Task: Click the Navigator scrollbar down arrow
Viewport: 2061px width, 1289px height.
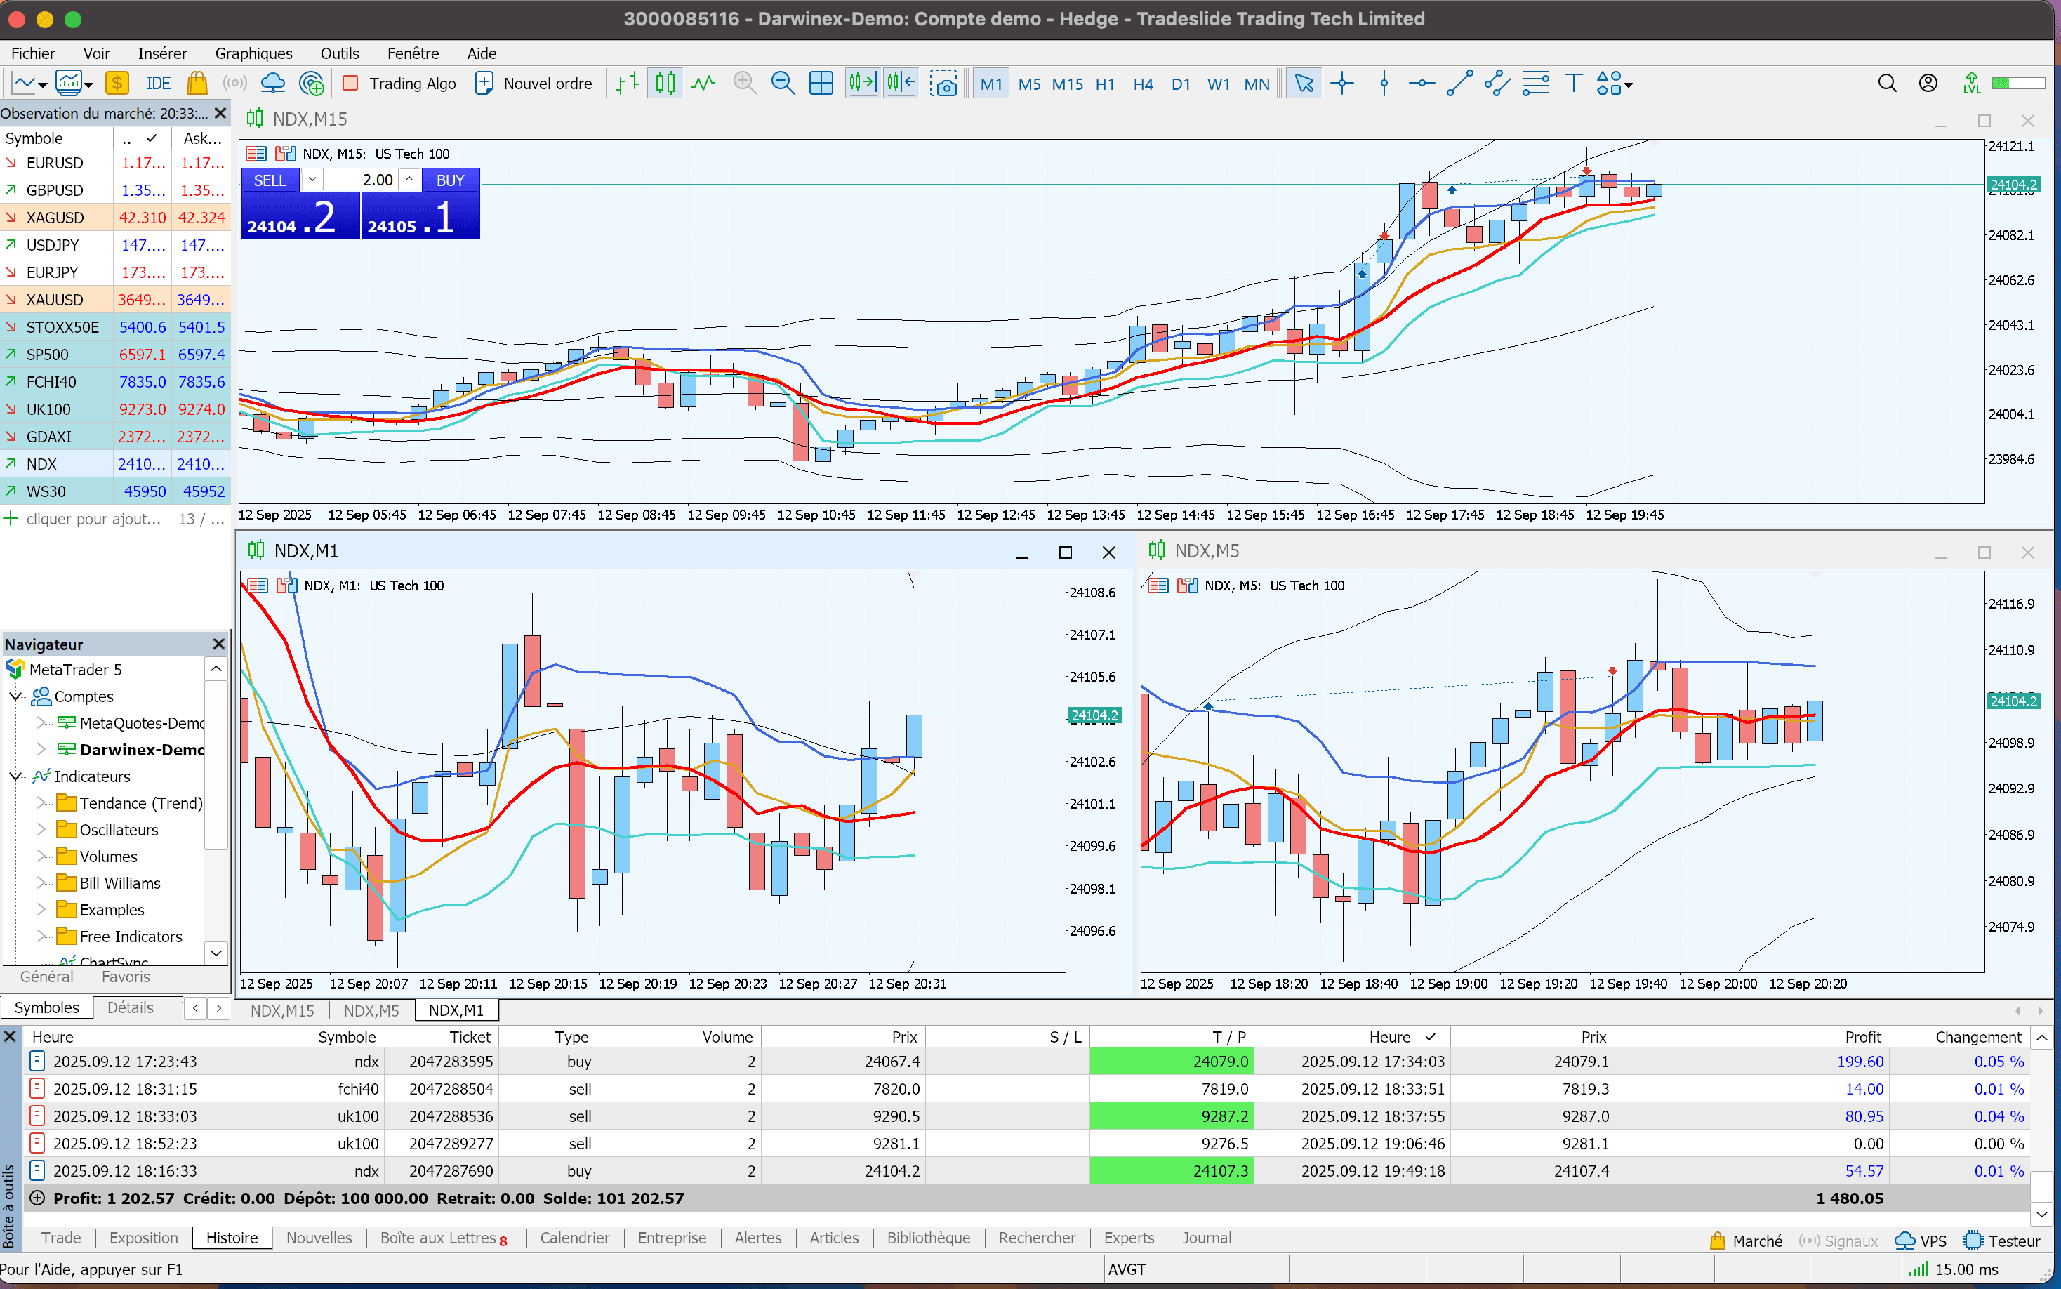Action: (216, 953)
